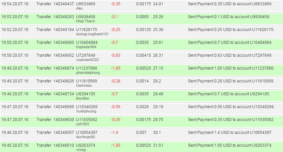Click batch number 140349437
This screenshot has height=152, width=283.
point(63,4)
